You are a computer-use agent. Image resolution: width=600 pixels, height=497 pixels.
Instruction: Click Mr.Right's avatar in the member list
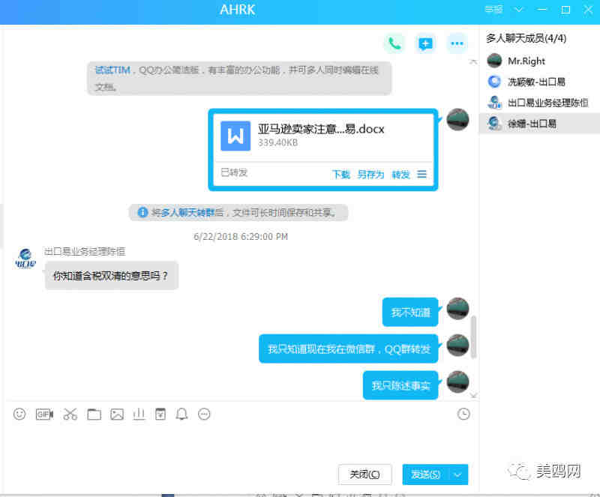click(x=494, y=61)
